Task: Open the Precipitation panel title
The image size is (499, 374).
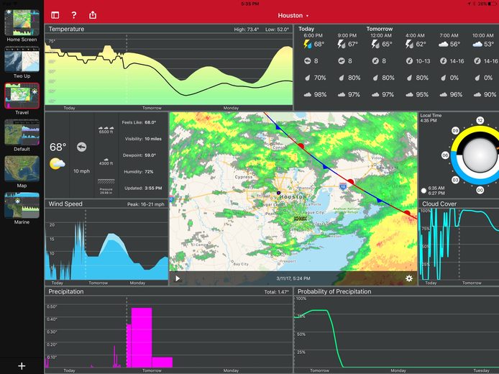Action: [66, 291]
